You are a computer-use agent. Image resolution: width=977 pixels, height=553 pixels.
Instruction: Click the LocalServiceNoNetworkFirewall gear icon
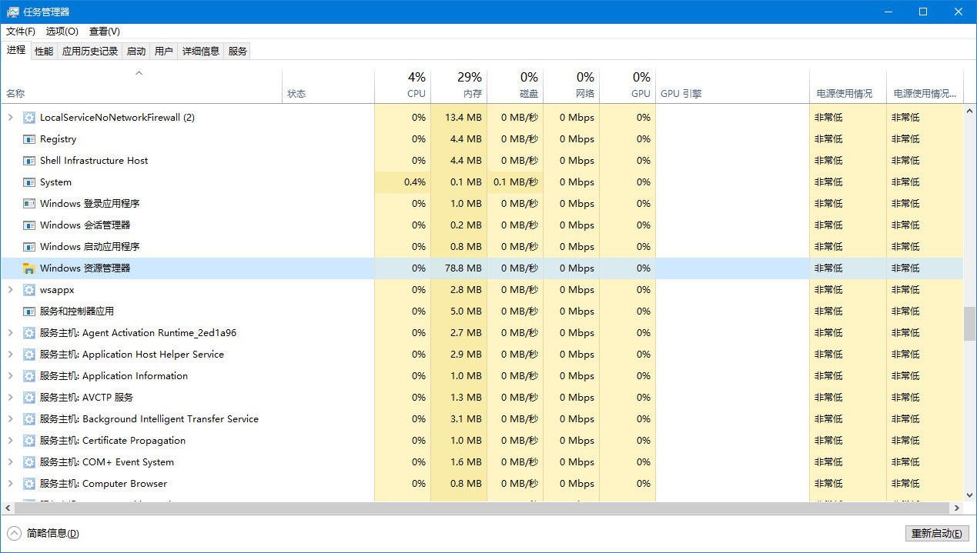(29, 118)
